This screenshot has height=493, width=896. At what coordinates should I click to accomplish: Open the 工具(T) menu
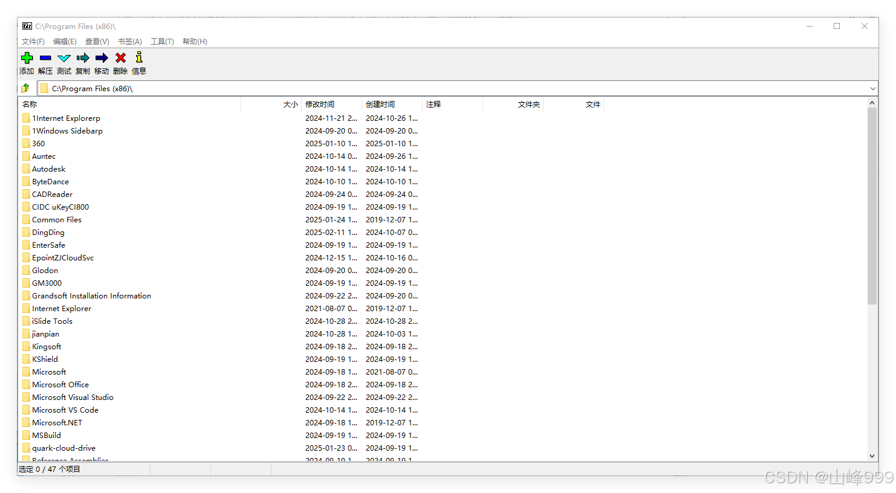pyautogui.click(x=162, y=42)
